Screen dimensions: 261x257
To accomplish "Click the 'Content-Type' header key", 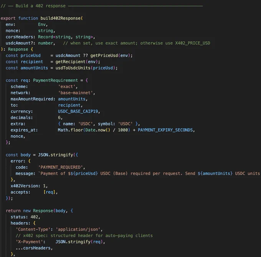I will coord(33,229).
